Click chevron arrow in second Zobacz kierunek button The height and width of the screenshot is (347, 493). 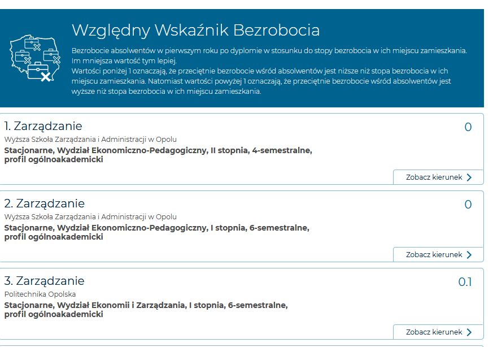coord(469,255)
